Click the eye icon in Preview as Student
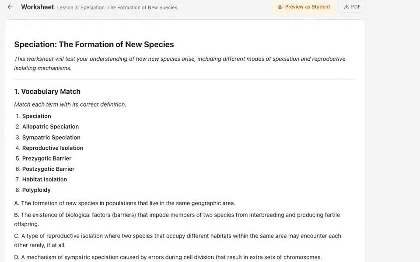 pyautogui.click(x=280, y=7)
